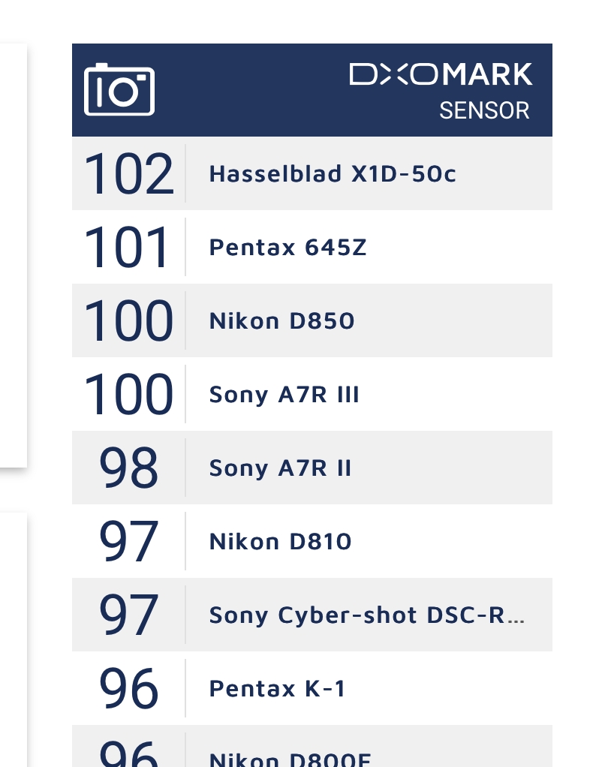
Task: Open the truncated Sony Cyber-shot DSC-R entry
Action: point(367,615)
